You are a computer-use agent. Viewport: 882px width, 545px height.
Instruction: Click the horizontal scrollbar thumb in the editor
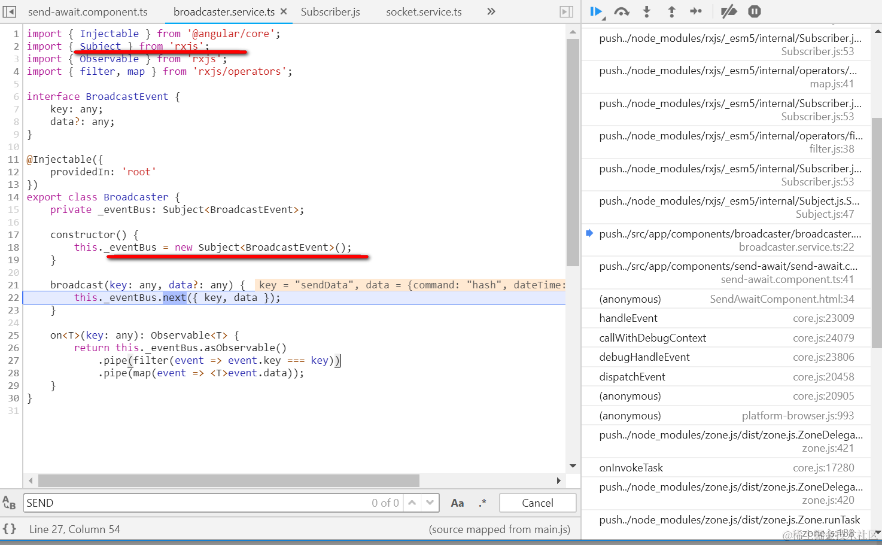tap(229, 480)
